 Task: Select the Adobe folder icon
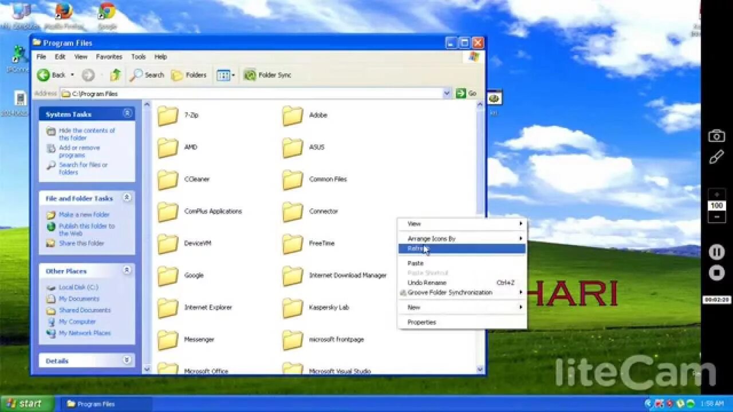point(293,115)
